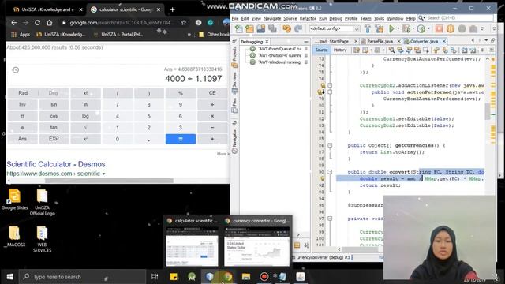Click Bandicam record icon on taskbar

264,277
